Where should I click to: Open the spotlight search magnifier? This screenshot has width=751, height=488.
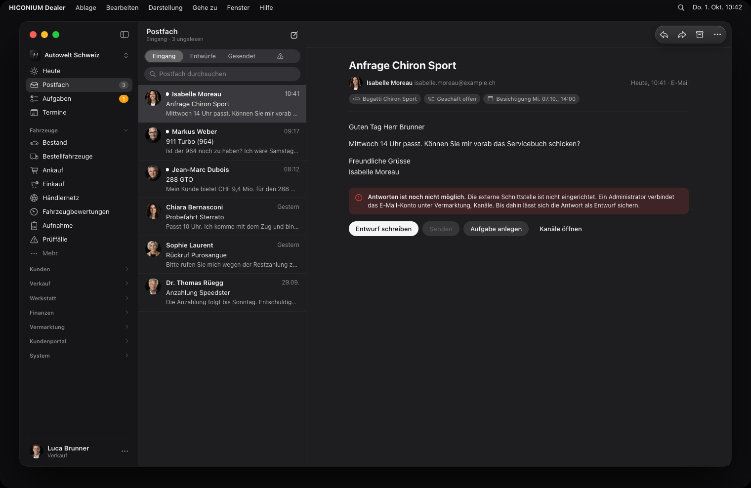pos(681,7)
